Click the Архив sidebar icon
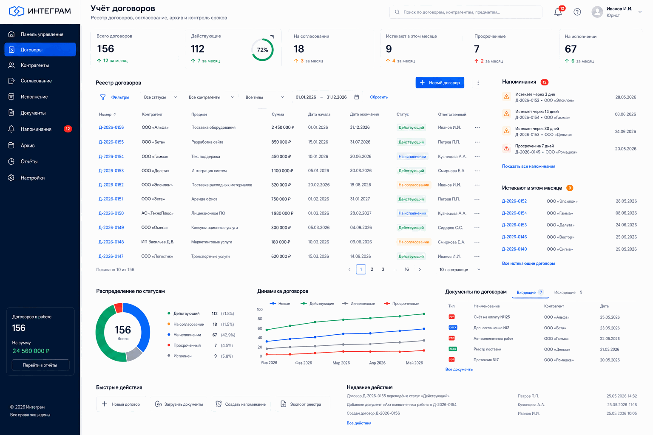653x435 pixels. [11, 145]
